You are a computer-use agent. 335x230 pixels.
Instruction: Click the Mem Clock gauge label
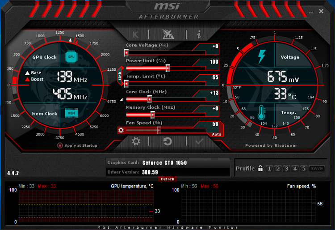click(x=45, y=114)
